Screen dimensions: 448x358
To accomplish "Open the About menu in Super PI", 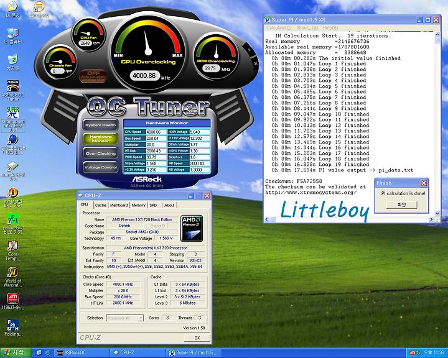I will click(x=307, y=28).
